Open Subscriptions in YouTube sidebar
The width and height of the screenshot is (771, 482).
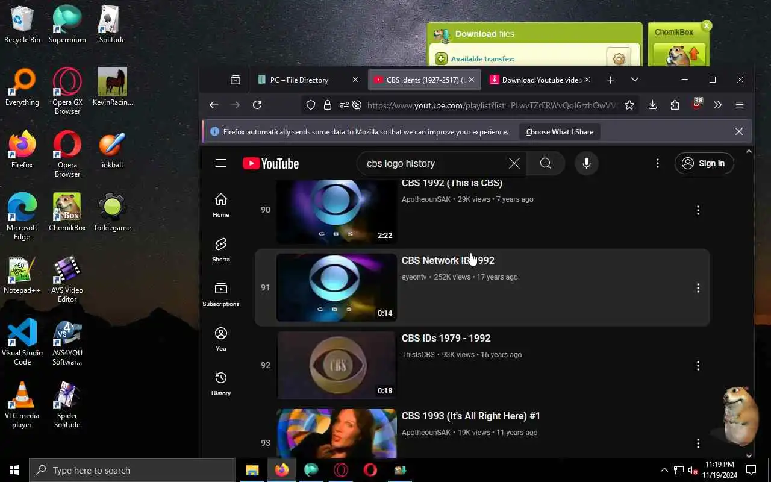pos(221,295)
